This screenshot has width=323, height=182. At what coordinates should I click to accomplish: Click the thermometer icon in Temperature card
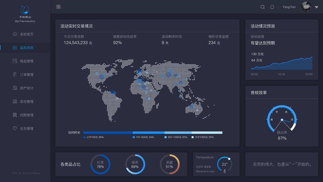[x=225, y=171]
